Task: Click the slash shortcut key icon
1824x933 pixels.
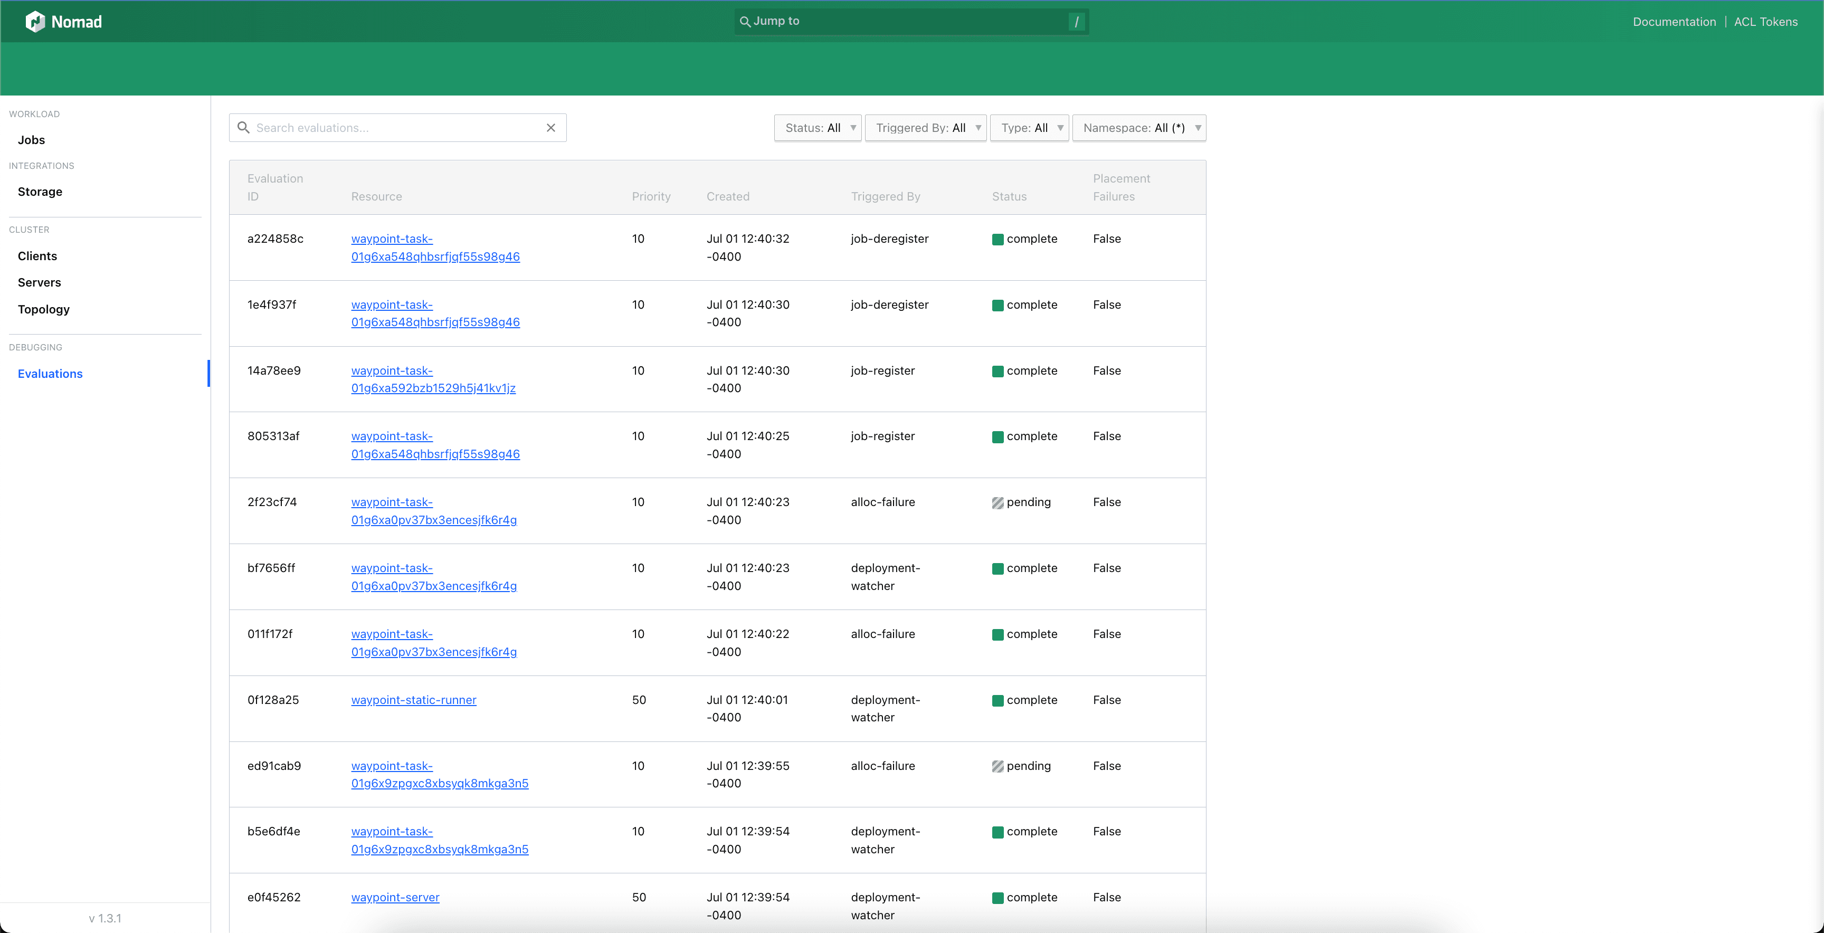Action: click(1076, 22)
